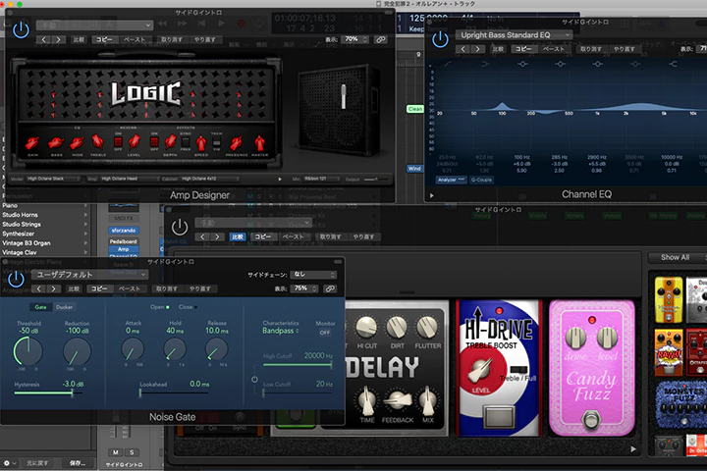
Task: Flip the SYNC/FREE switch on amp
Action: [x=186, y=142]
